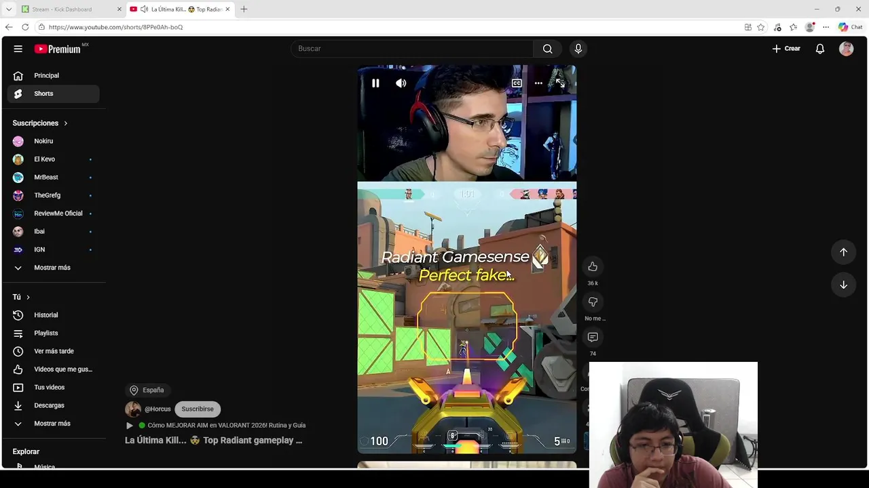Like this Short with thumbs up

click(593, 266)
